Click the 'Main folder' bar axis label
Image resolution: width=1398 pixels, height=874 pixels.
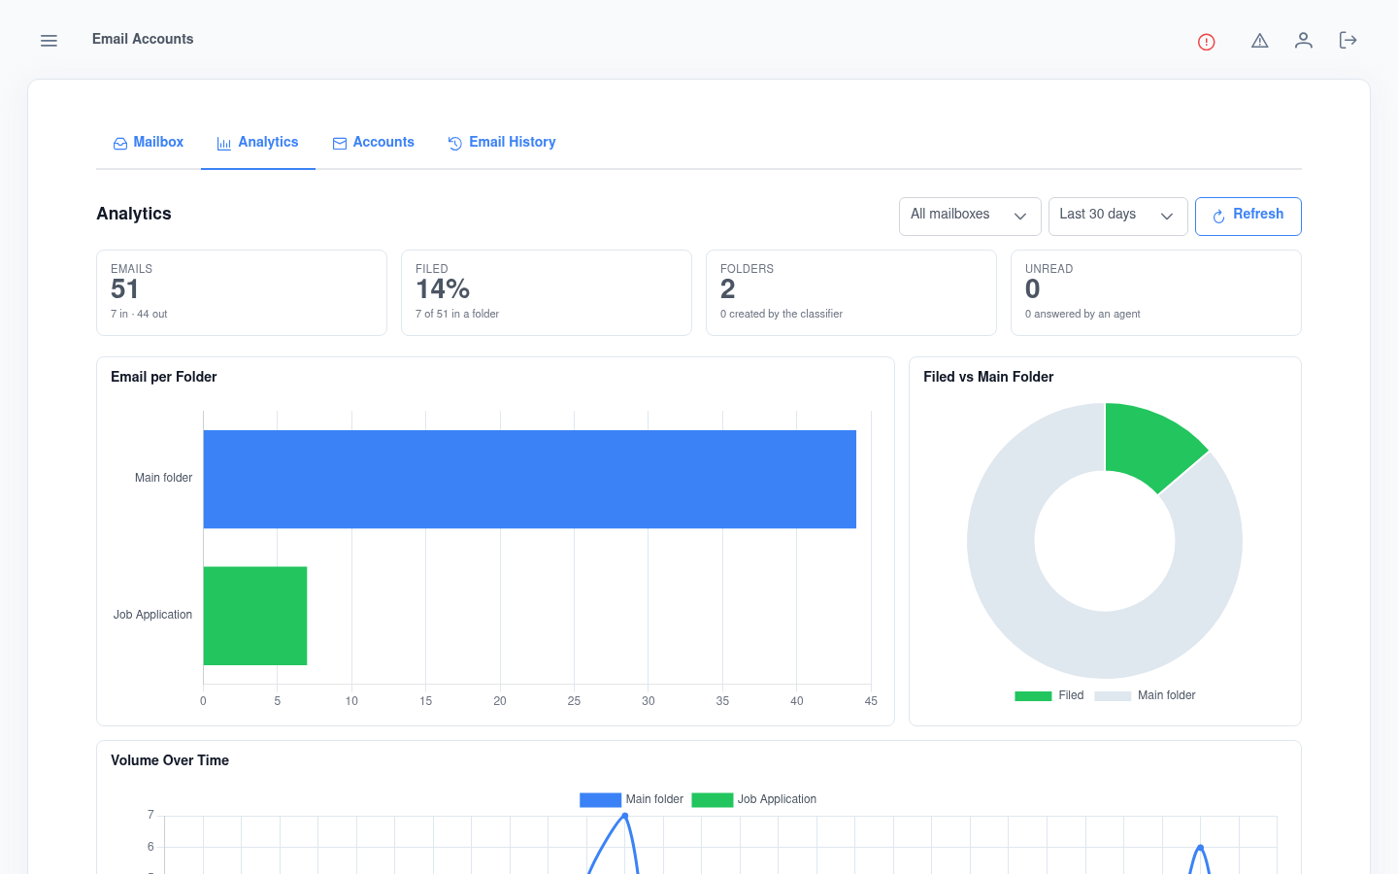pos(163,478)
